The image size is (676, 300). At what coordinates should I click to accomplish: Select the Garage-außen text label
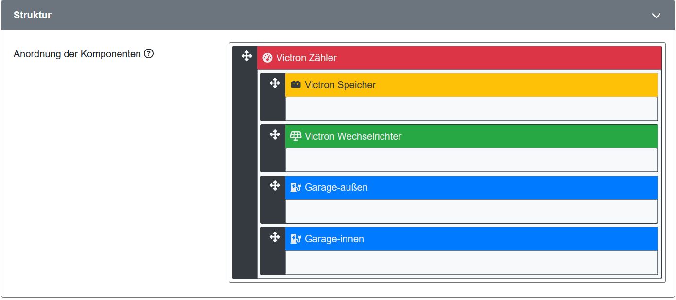click(x=336, y=187)
